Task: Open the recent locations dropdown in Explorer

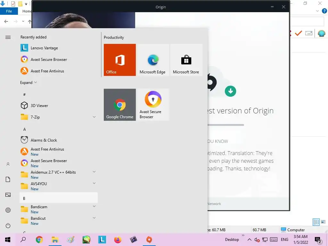Action: click(x=23, y=21)
